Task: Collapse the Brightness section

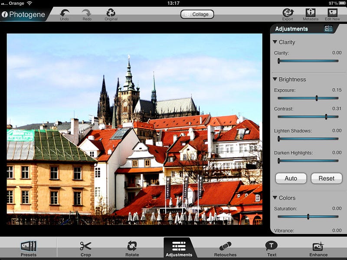Action: (x=275, y=79)
